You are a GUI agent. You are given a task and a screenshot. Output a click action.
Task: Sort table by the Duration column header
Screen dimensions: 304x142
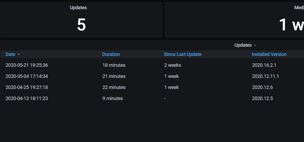(111, 54)
